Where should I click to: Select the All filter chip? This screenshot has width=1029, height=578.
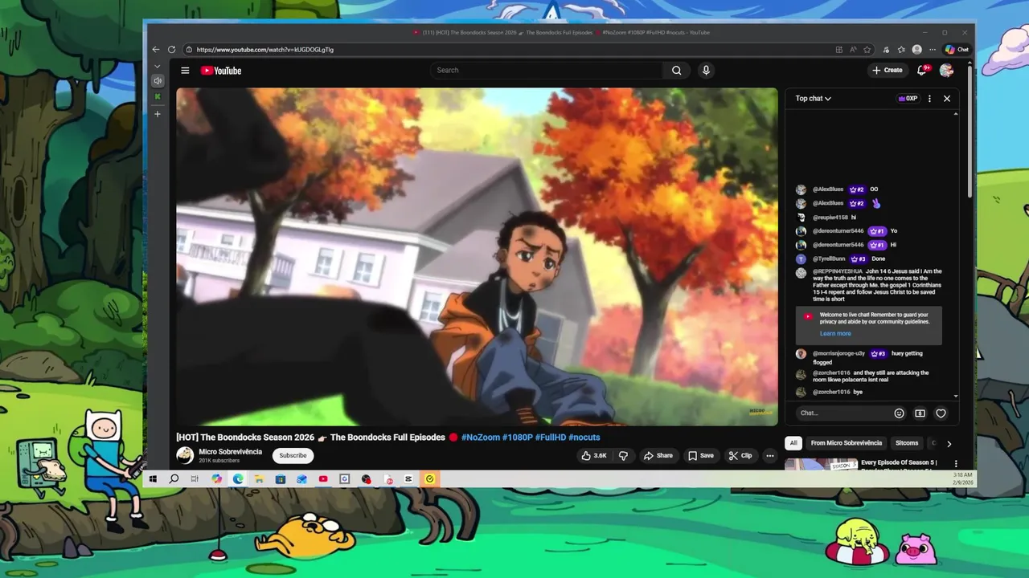point(793,443)
